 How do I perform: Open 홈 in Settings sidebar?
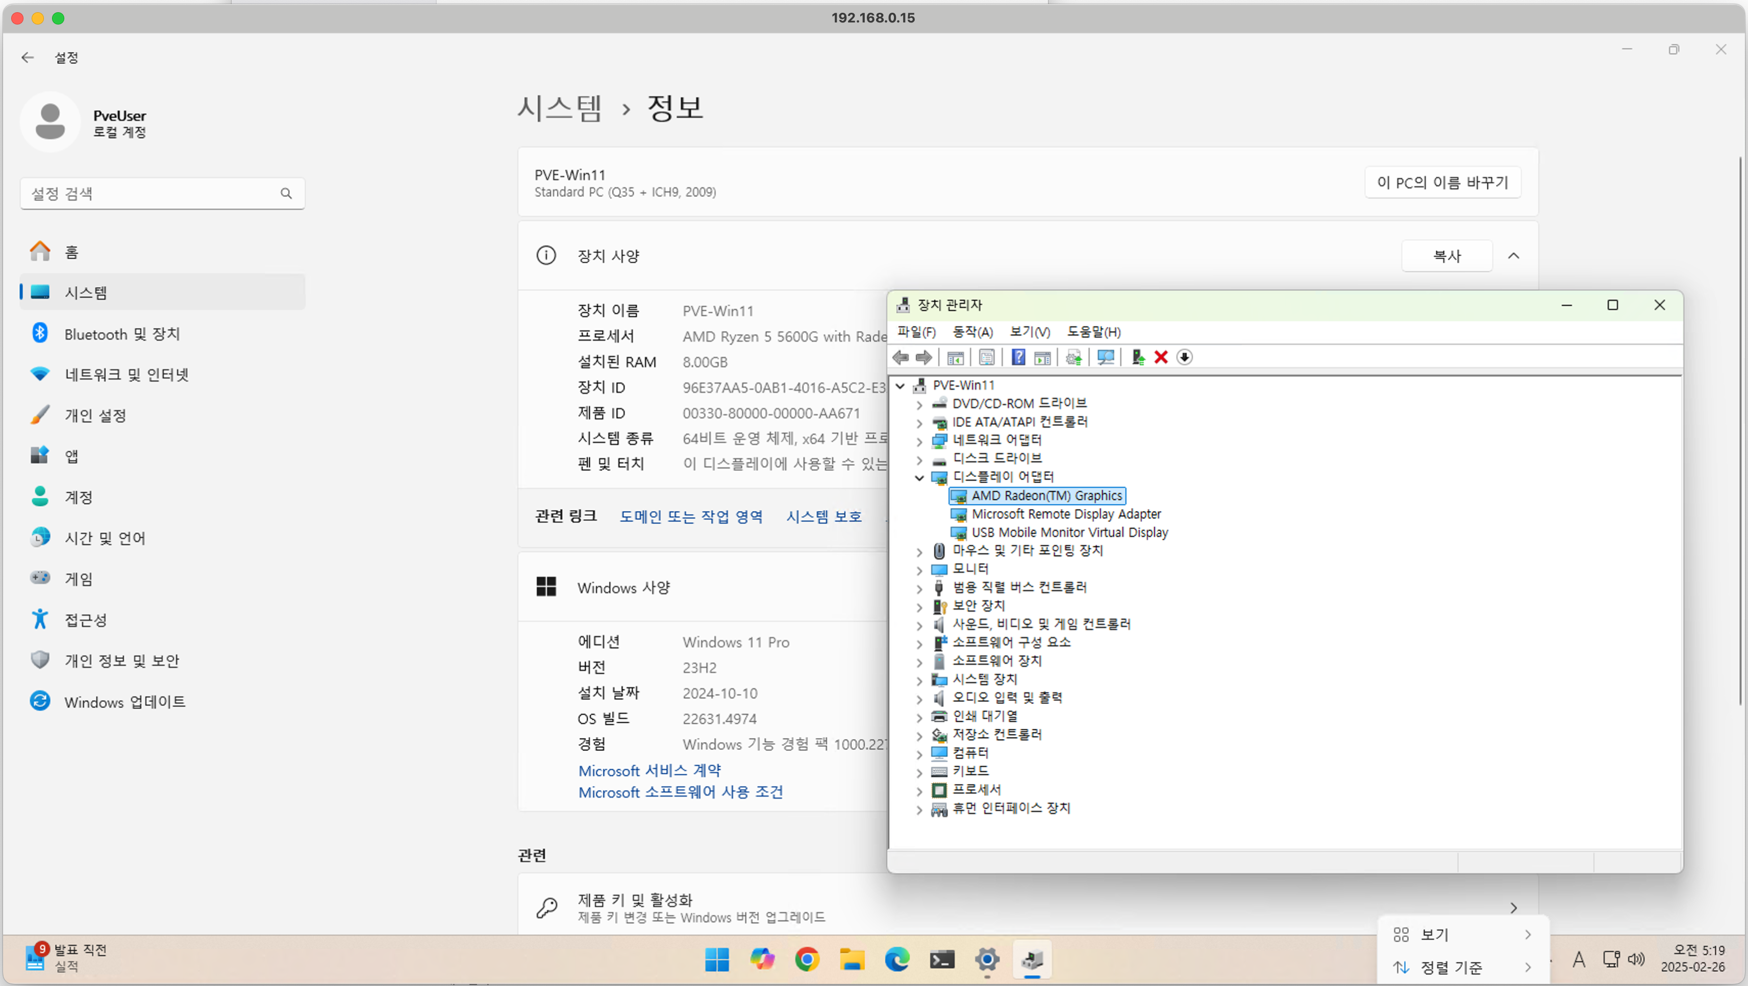(162, 252)
